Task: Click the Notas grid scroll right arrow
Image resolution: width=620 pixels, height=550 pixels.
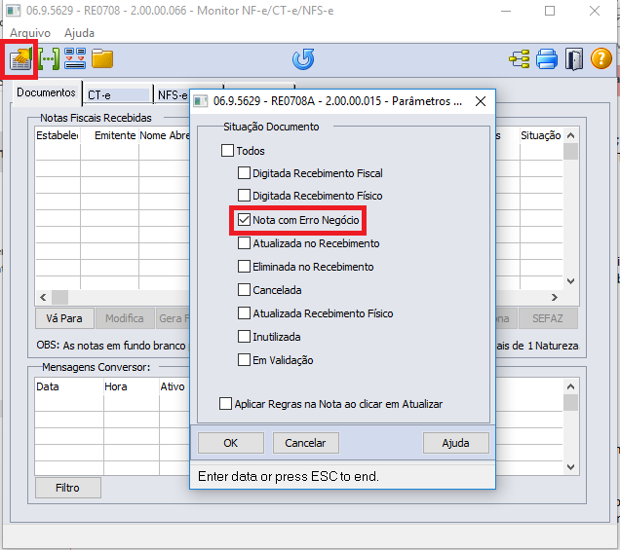Action: 555,297
